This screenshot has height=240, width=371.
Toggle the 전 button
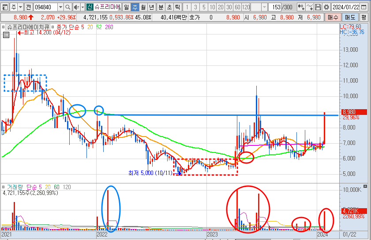29,8
